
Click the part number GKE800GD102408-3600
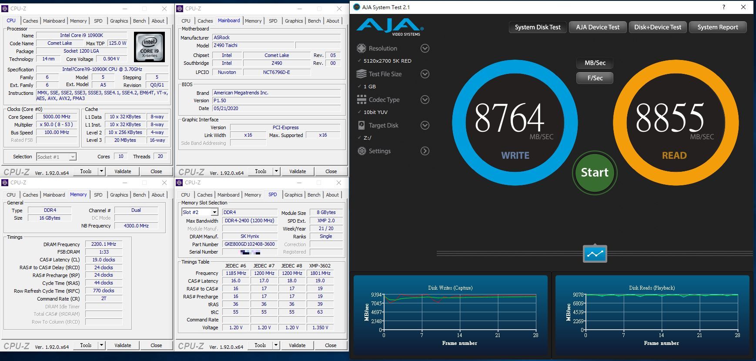[249, 244]
